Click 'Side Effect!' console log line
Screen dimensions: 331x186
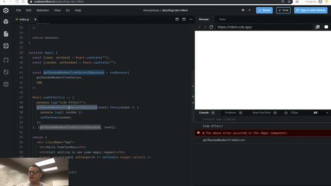tap(213, 126)
